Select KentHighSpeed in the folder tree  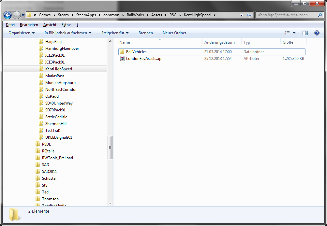[x=55, y=69]
